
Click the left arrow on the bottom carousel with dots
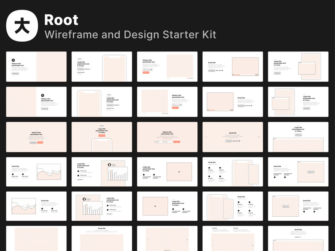pos(148,240)
